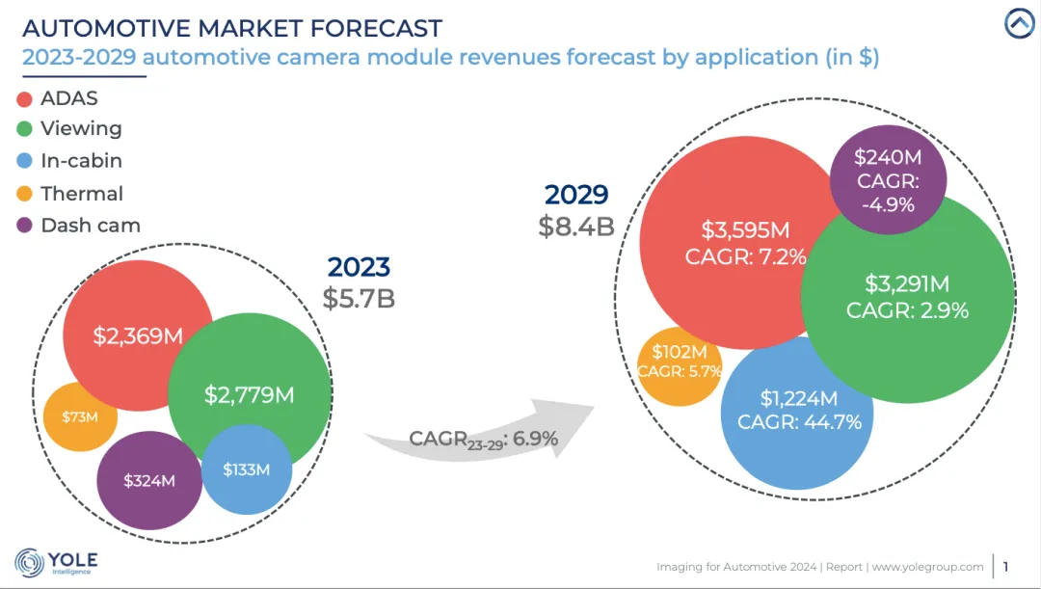The width and height of the screenshot is (1041, 589).
Task: Click the 2029 Thermal $102M bubble
Action: 679,363
